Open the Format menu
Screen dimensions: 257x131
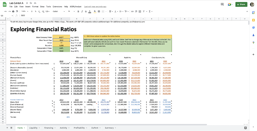tap(35, 7)
